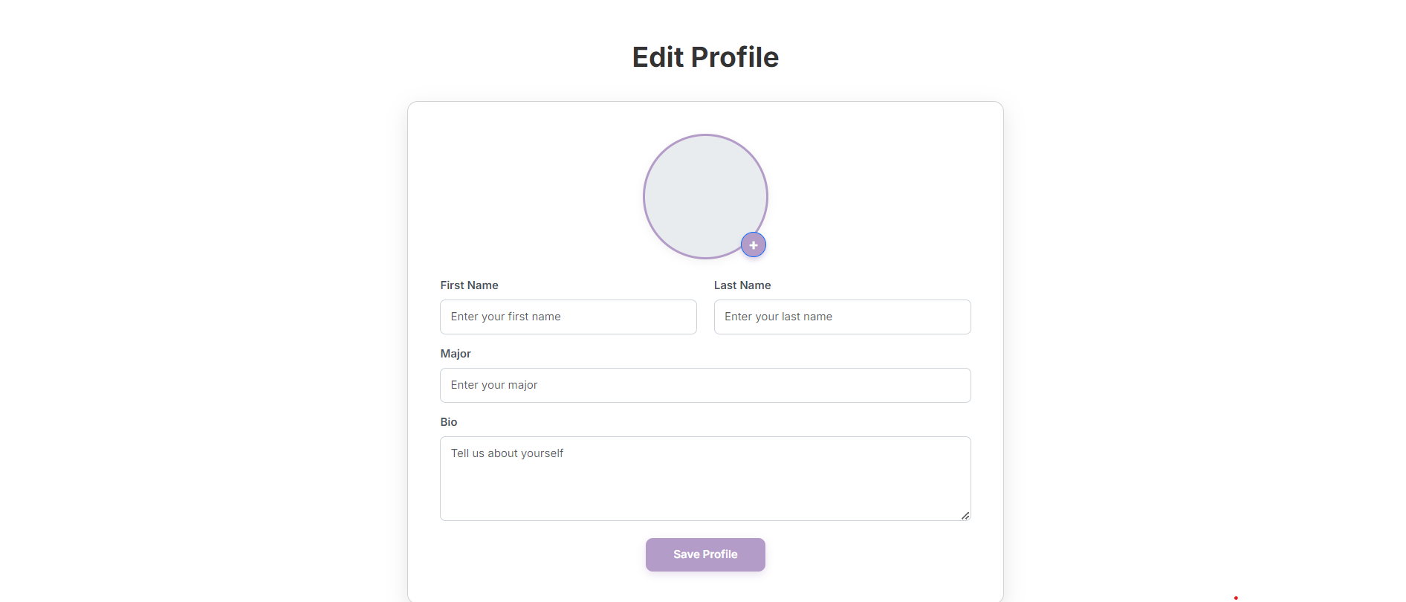
Task: Click the "Enter your major" placeholder text
Action: click(x=493, y=385)
